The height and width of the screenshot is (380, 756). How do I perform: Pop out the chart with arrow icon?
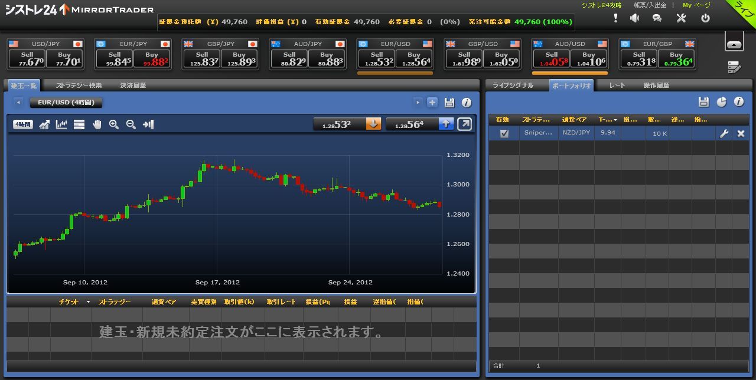coord(465,124)
